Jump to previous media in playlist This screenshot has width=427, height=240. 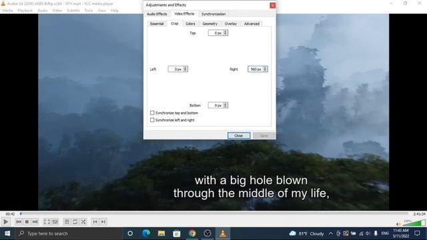coord(19,222)
